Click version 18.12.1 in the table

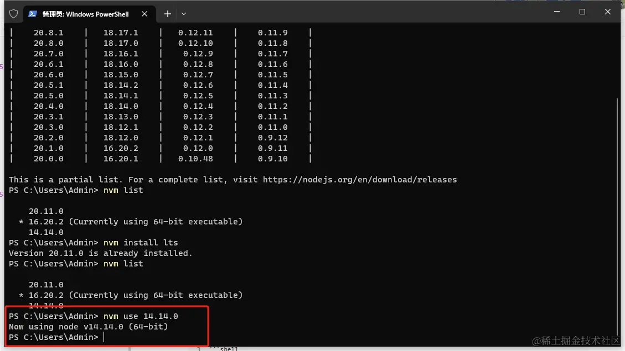121,127
